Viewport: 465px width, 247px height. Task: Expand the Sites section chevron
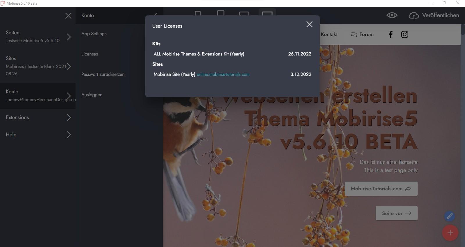coord(69,66)
